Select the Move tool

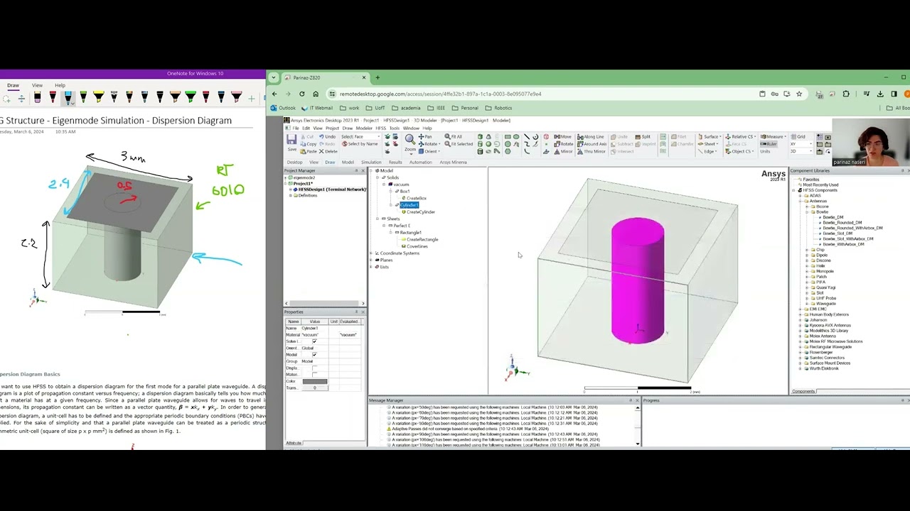[563, 137]
